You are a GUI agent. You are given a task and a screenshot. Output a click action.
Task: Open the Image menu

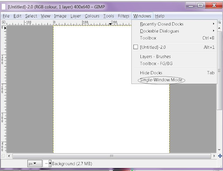[x=60, y=16]
